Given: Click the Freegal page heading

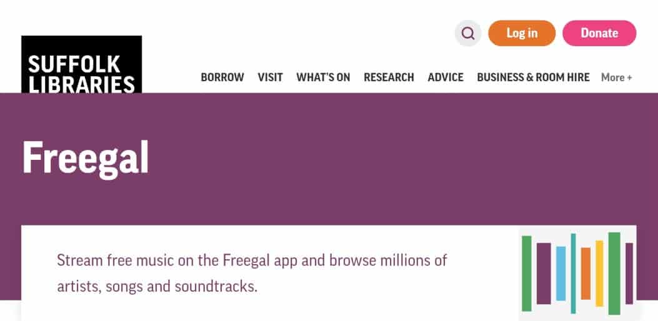Looking at the screenshot, I should tap(86, 158).
